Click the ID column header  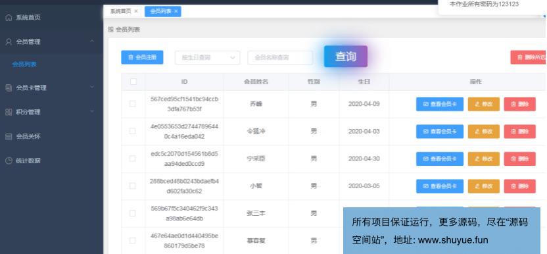click(185, 82)
